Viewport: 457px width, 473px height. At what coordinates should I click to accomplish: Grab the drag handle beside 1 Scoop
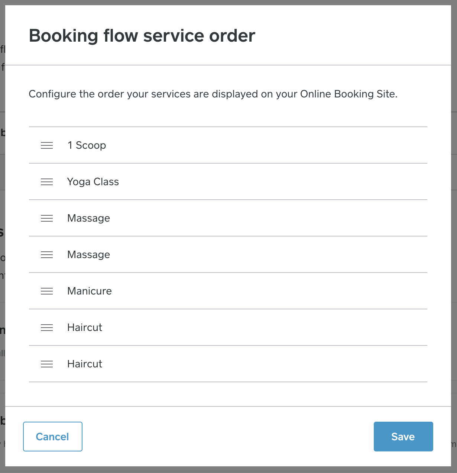click(x=47, y=145)
